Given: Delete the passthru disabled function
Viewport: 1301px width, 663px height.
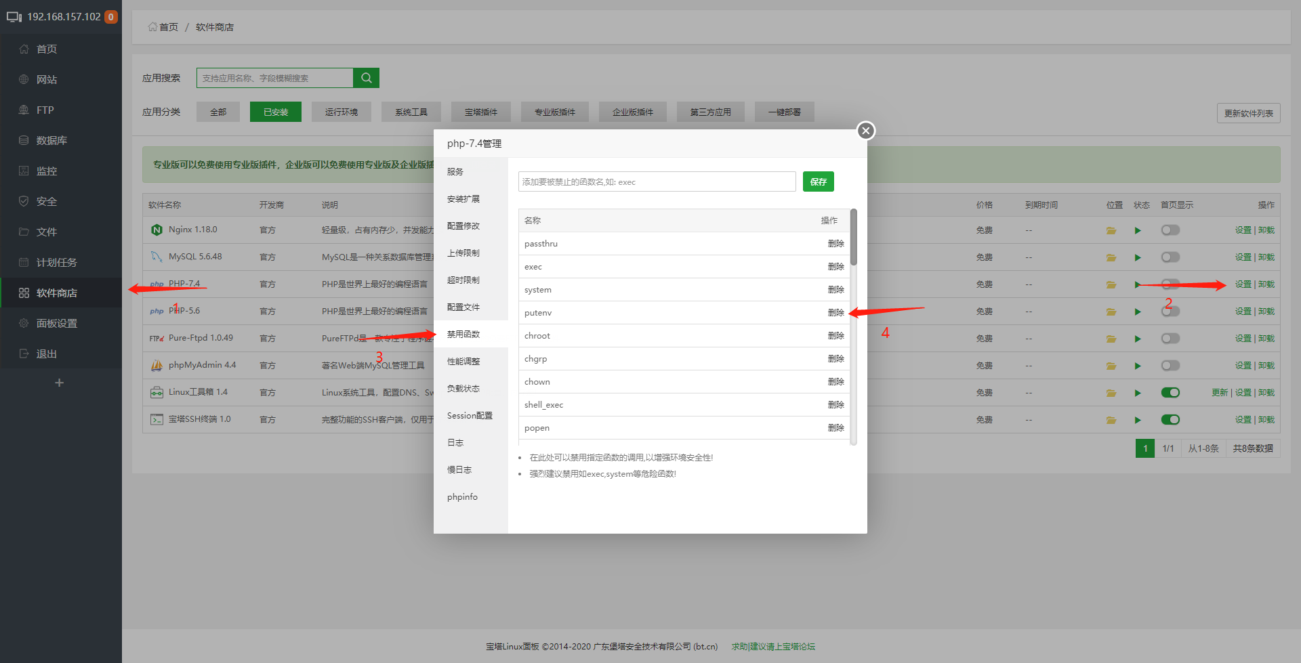Looking at the screenshot, I should tap(835, 244).
